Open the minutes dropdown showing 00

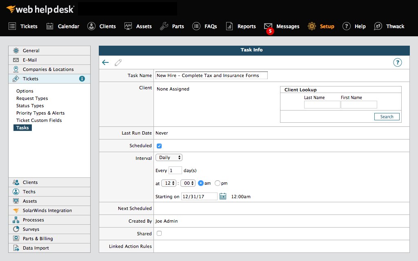click(187, 183)
